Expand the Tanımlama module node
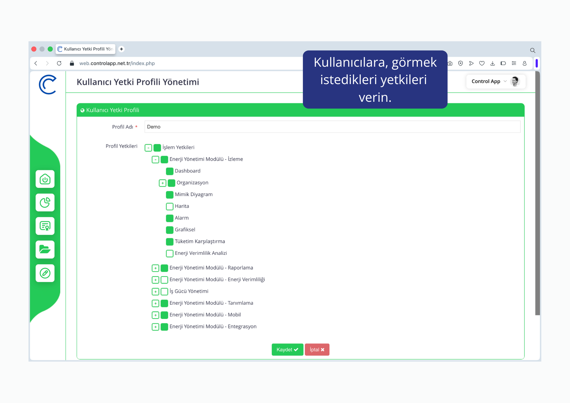Image resolution: width=570 pixels, height=403 pixels. coord(155,303)
